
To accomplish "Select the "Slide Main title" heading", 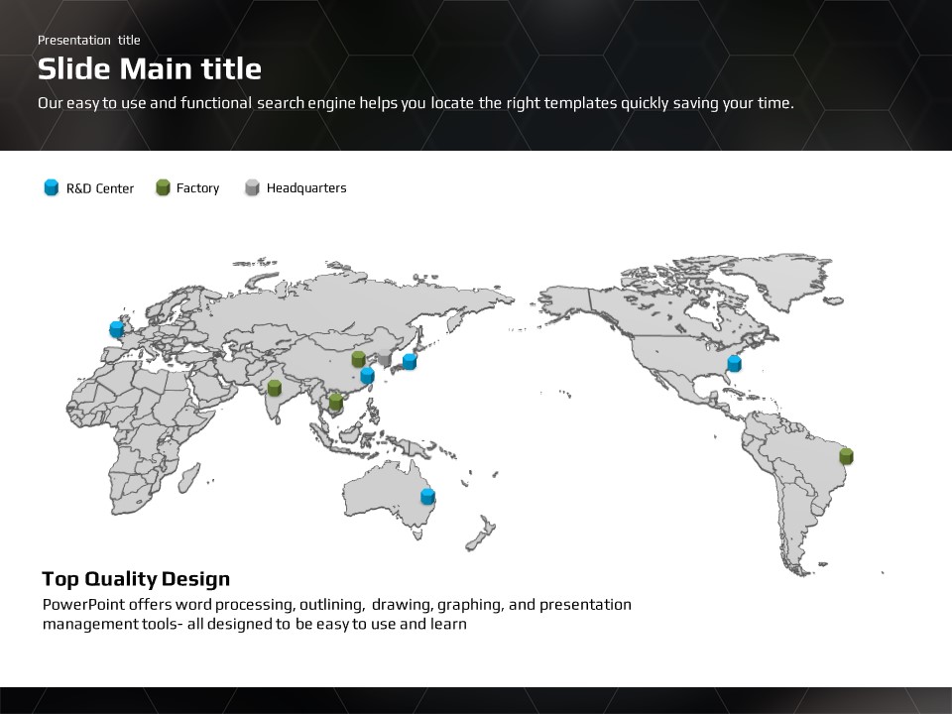I will pos(150,68).
